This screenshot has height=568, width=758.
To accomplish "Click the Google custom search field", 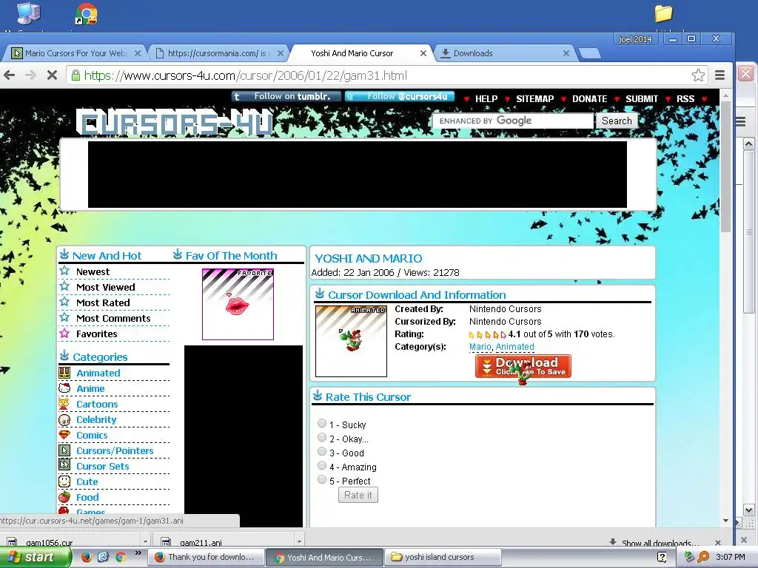I will point(513,121).
